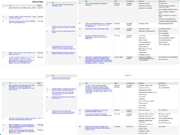Screen dimensions: 180x135
Task: Click the 'Clinical Trials' page heading
Action: coord(38,2)
